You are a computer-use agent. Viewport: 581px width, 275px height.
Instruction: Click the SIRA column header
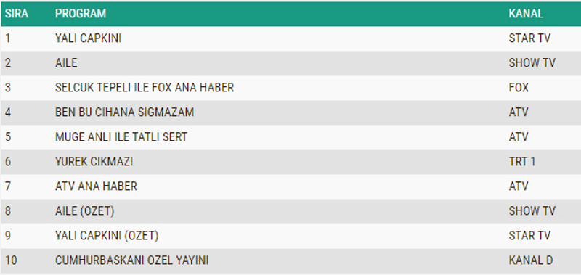17,14
